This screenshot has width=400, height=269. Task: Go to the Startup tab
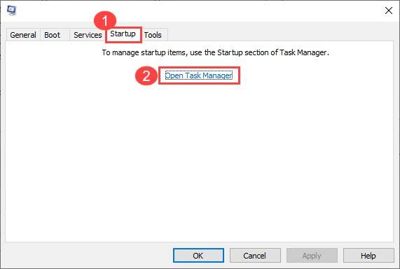tap(123, 34)
